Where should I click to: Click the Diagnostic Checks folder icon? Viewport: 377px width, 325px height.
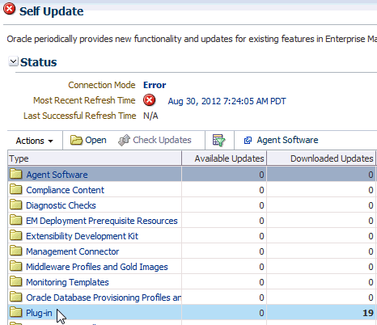pos(16,205)
